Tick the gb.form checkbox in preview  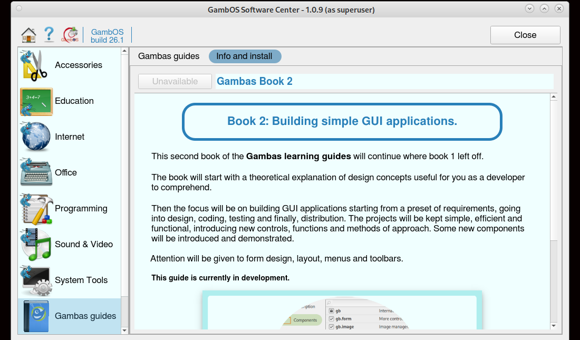pyautogui.click(x=331, y=319)
